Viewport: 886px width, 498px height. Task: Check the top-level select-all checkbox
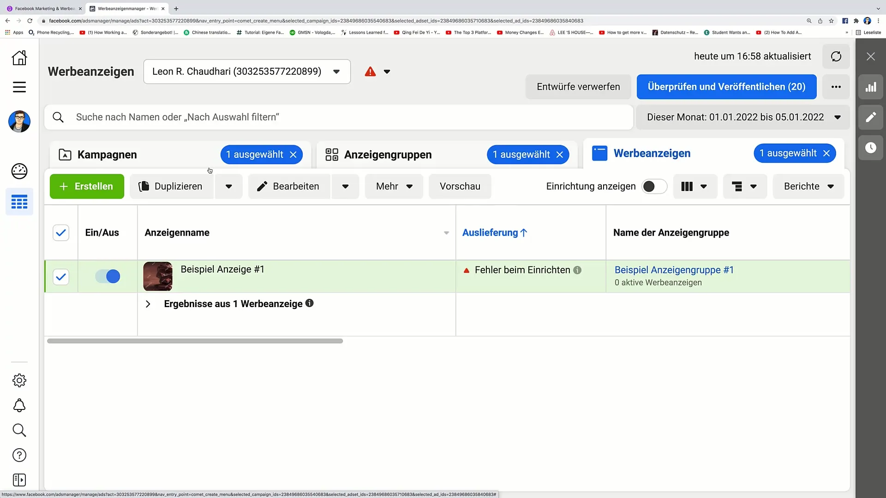tap(61, 232)
